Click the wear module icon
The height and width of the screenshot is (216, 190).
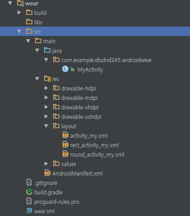point(20,3)
